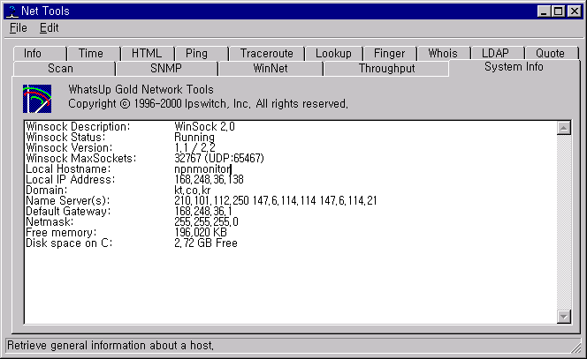Switch to the Quote tab
Image resolution: width=587 pixels, height=359 pixels.
coord(552,54)
